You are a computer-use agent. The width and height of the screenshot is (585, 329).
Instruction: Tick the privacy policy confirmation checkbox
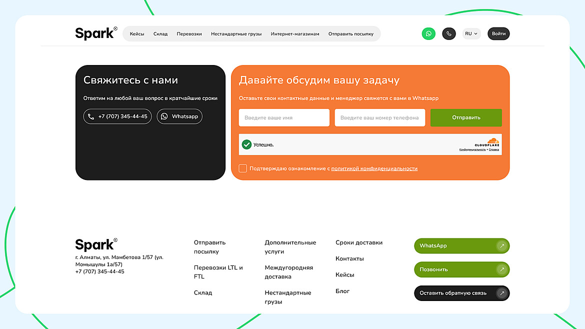coord(243,168)
